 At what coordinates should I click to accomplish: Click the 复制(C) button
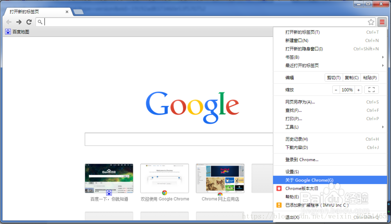(x=352, y=77)
